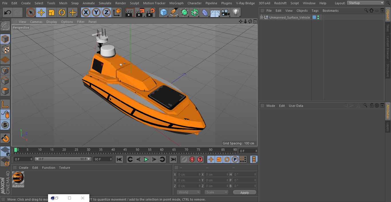Viewport: 391px width, 202px height.
Task: Add a Camera object
Action: click(x=226, y=12)
